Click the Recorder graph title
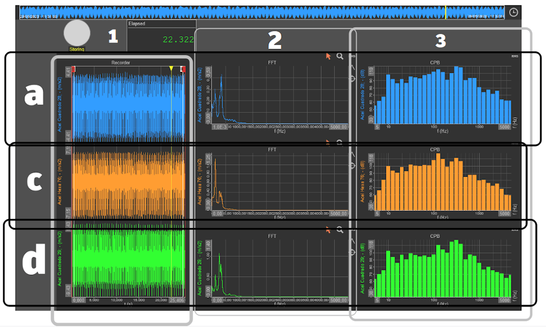 (x=121, y=63)
